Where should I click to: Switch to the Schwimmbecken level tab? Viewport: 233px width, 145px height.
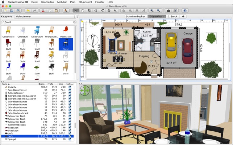pos(136,17)
